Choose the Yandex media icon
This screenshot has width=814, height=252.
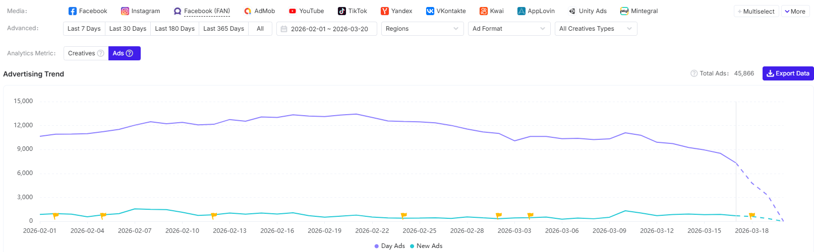click(x=385, y=11)
